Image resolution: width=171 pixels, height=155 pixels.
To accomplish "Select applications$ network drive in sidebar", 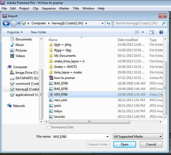I will click(x=25, y=95).
